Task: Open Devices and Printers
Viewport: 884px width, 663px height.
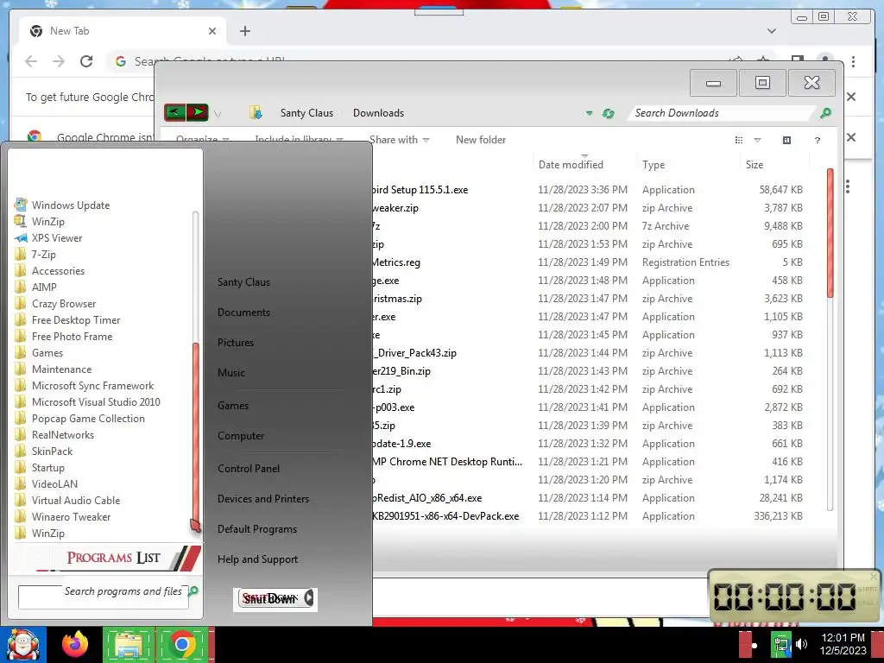Action: click(263, 499)
